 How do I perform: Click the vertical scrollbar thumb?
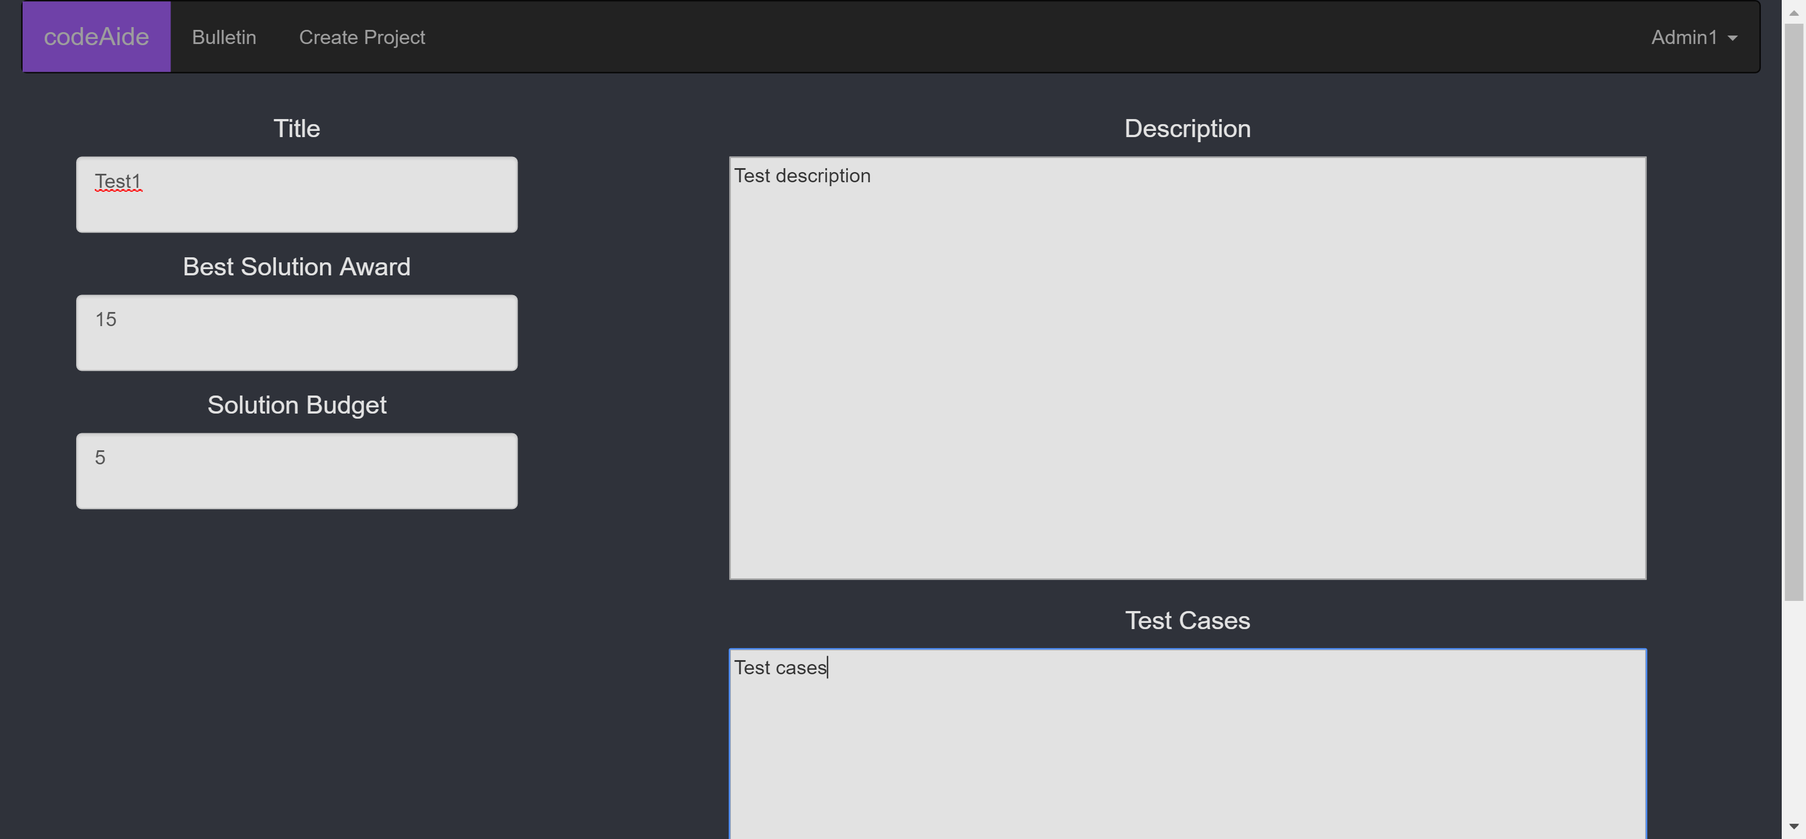tap(1794, 312)
